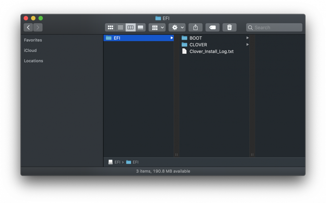Zoom the window with the green button
The width and height of the screenshot is (326, 203).
41,18
